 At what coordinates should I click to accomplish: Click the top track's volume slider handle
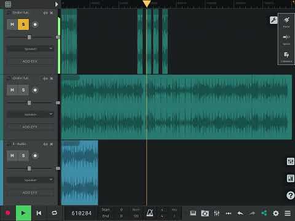29,37
